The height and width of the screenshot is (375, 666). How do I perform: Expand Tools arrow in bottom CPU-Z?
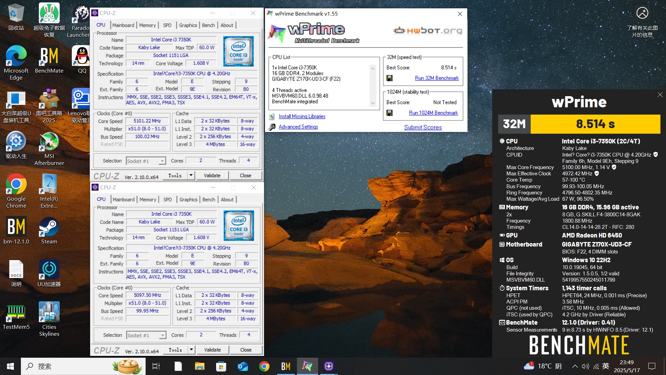191,350
